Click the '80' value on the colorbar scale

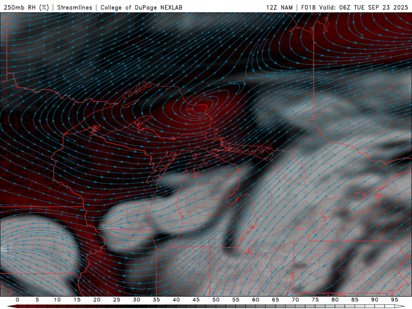(335, 300)
